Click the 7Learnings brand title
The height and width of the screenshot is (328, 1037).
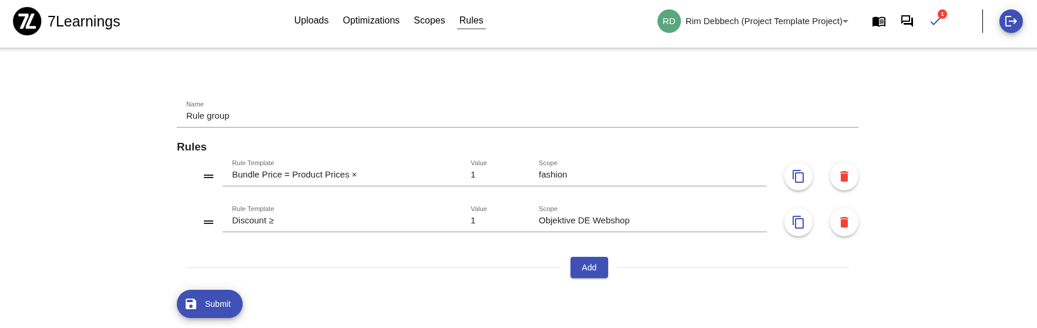click(84, 21)
